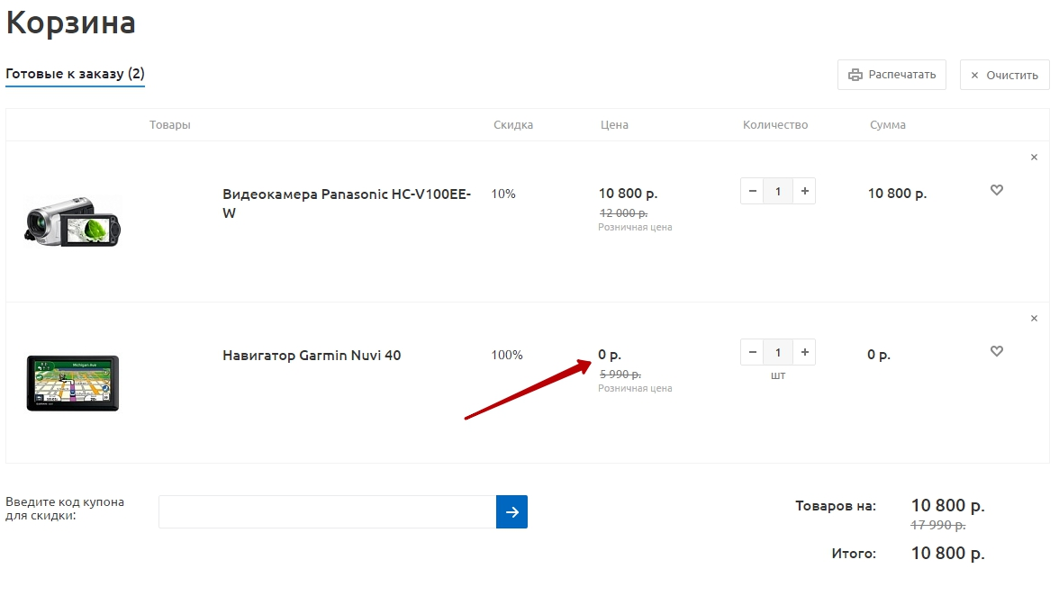The height and width of the screenshot is (596, 1059).
Task: Open Навигатор Garmin Nuvi 40 product link
Action: 312,355
